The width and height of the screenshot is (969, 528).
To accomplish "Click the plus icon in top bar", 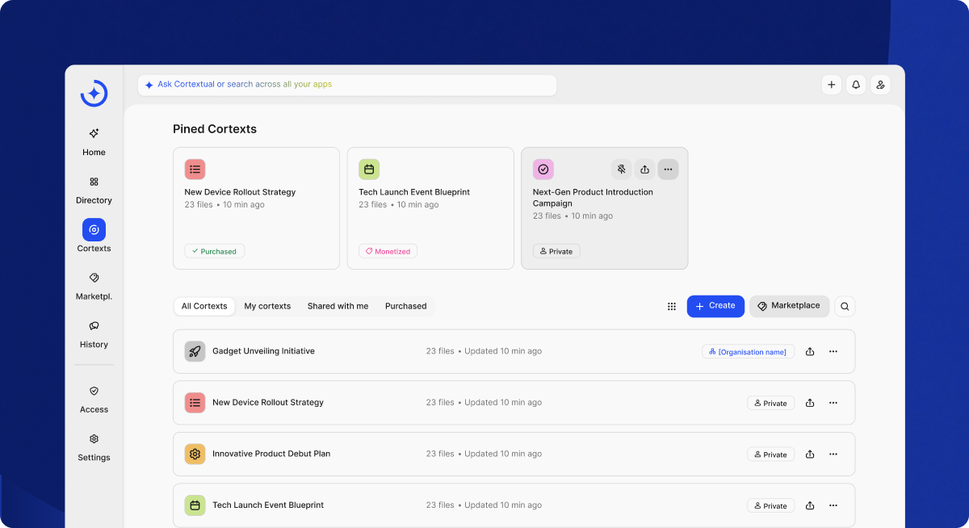I will pyautogui.click(x=831, y=85).
